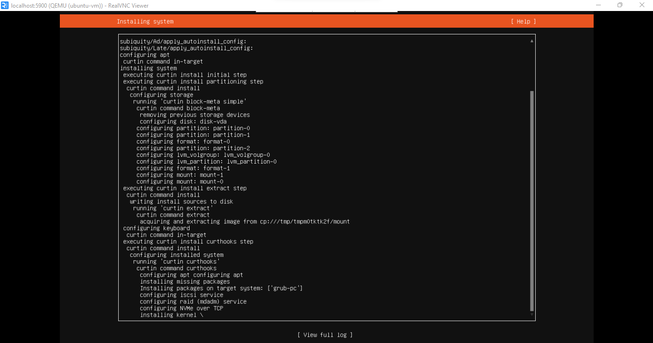
Task: Click 'curtin command extract' line
Action: [173, 216]
